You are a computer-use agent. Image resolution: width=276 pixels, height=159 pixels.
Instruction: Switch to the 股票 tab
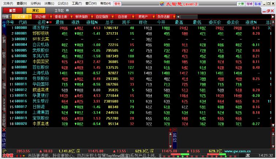(12, 11)
